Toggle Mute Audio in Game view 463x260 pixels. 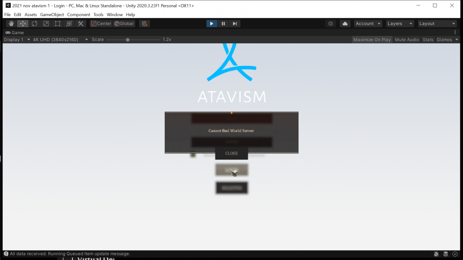click(x=407, y=40)
